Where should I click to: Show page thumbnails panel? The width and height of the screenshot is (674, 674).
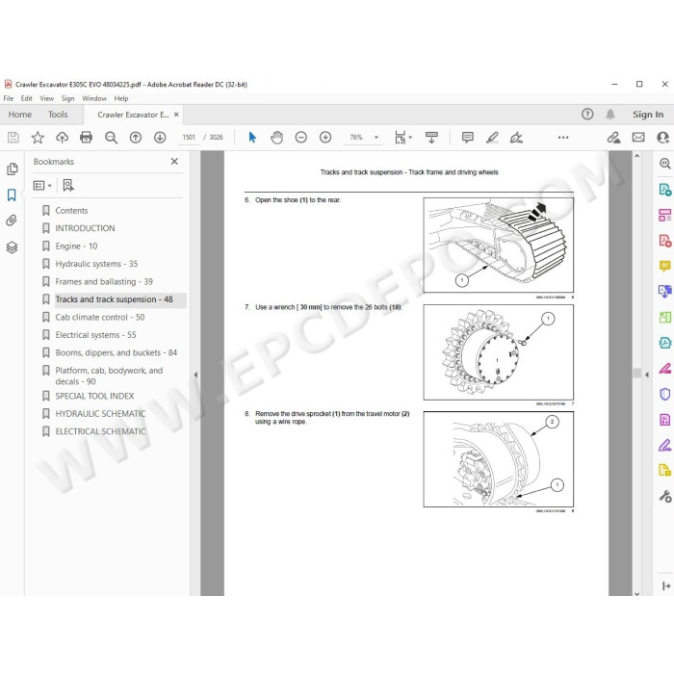coord(12,168)
